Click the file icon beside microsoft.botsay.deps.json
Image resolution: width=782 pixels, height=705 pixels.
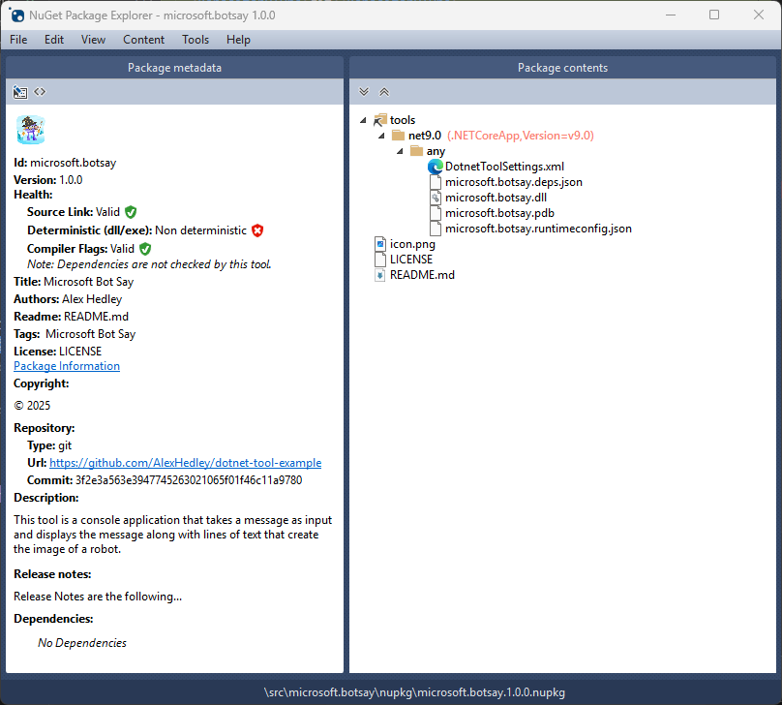[436, 182]
